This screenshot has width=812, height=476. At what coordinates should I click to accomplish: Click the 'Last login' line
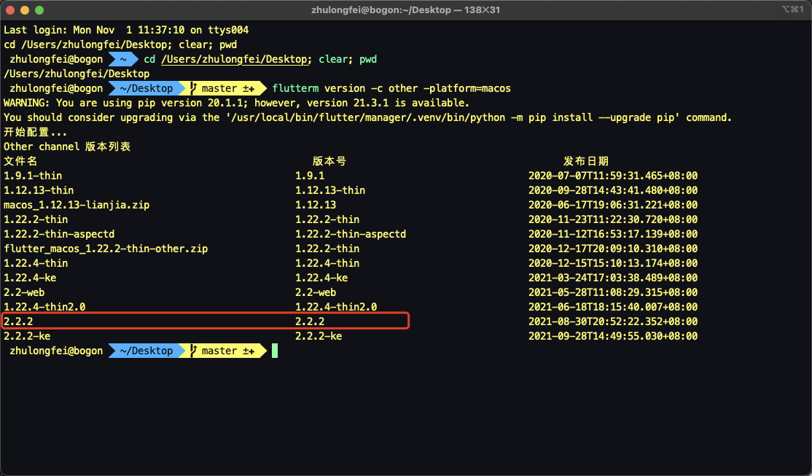point(126,30)
